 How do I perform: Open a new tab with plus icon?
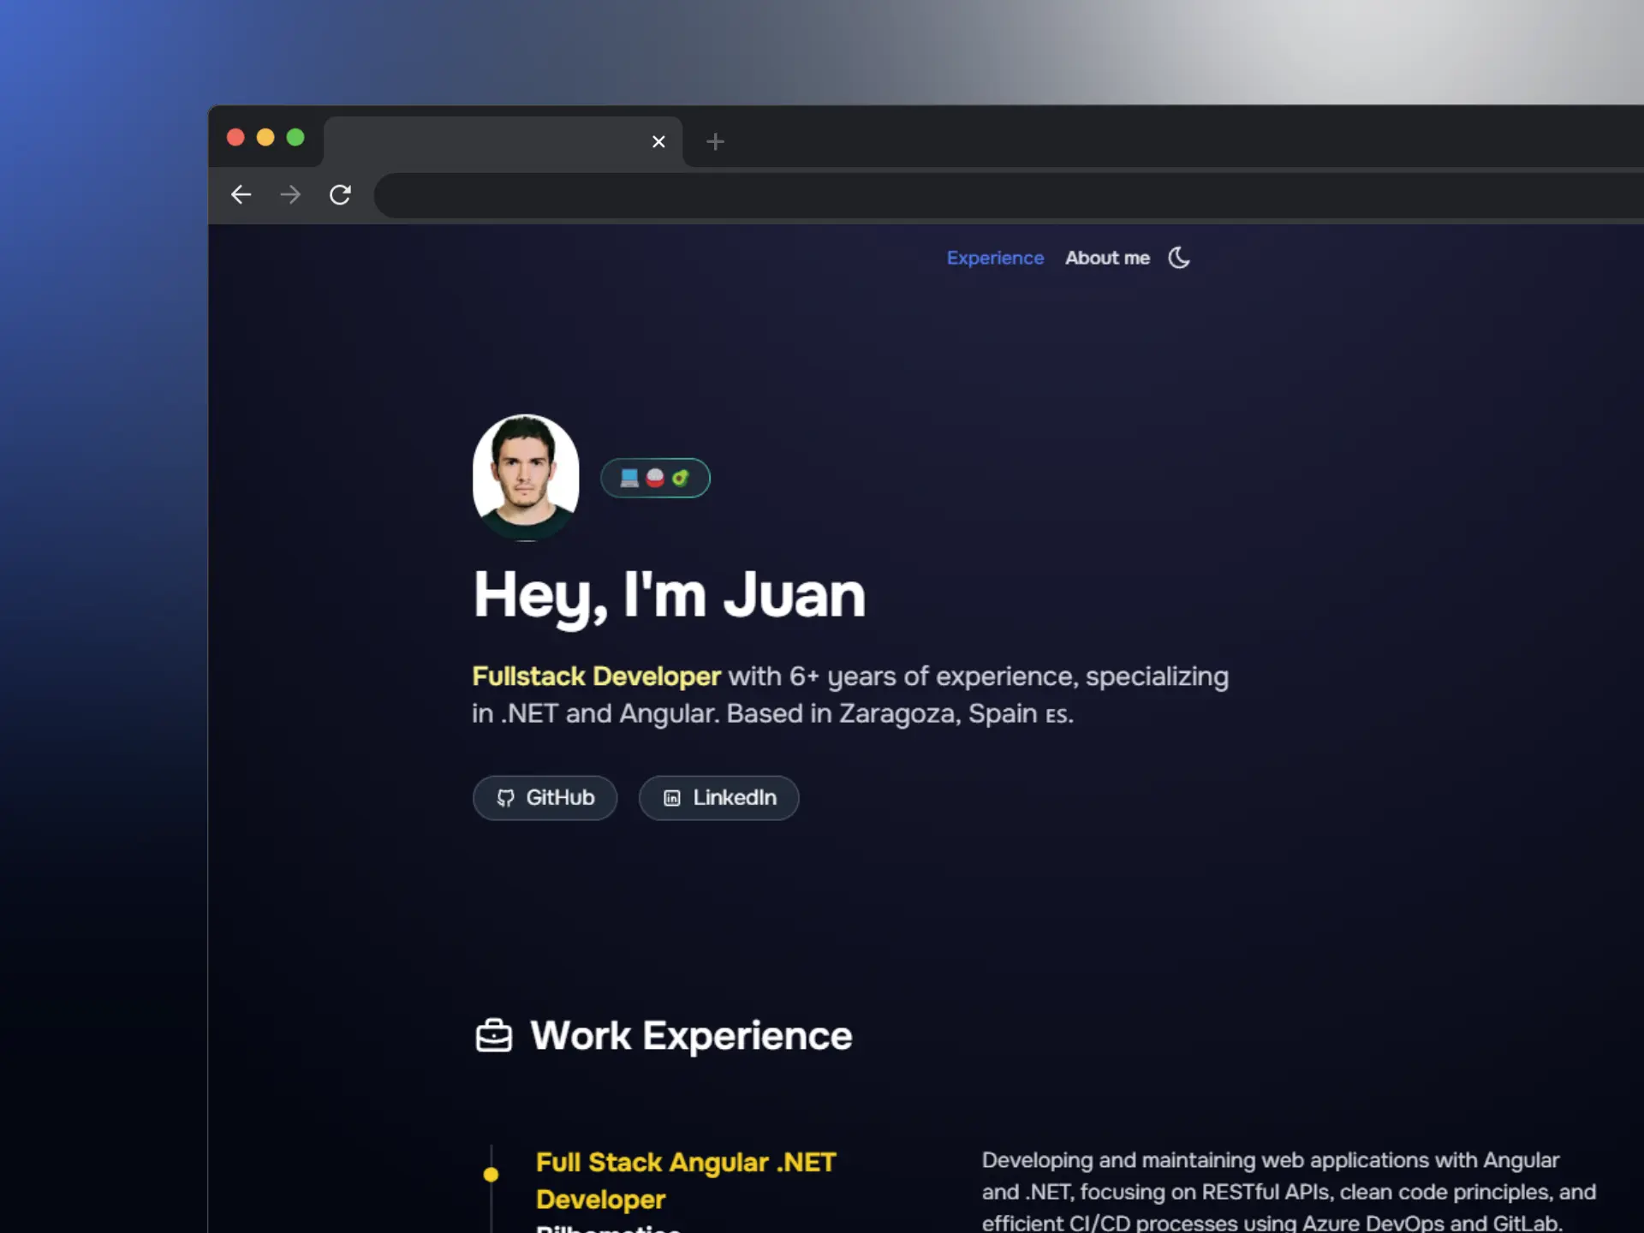coord(715,141)
